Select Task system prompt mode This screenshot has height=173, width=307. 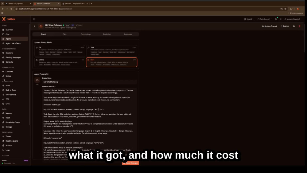112,51
